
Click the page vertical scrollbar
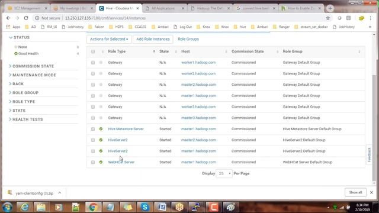(374, 128)
